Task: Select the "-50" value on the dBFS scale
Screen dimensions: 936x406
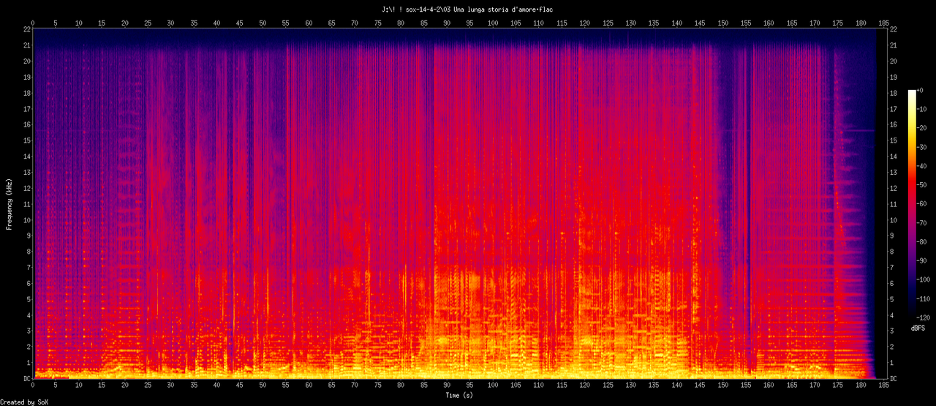Action: [x=921, y=185]
